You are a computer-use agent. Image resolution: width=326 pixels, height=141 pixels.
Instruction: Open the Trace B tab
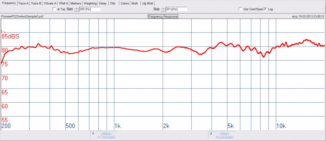pos(36,3)
